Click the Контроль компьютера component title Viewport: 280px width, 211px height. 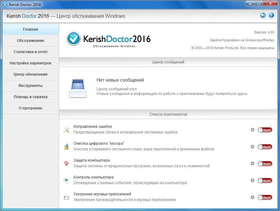coord(94,177)
